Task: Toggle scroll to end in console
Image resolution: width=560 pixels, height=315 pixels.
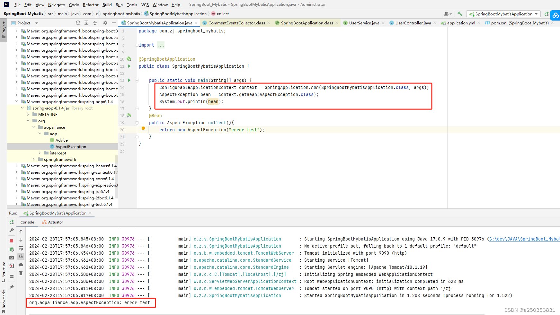Action: click(x=21, y=257)
